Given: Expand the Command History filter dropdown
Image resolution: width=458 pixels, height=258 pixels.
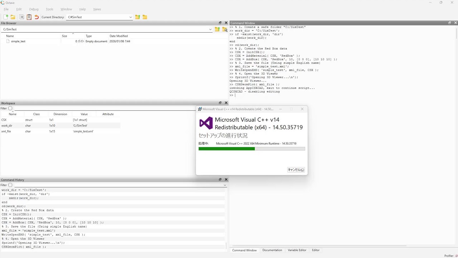Looking at the screenshot, I should click(x=225, y=185).
